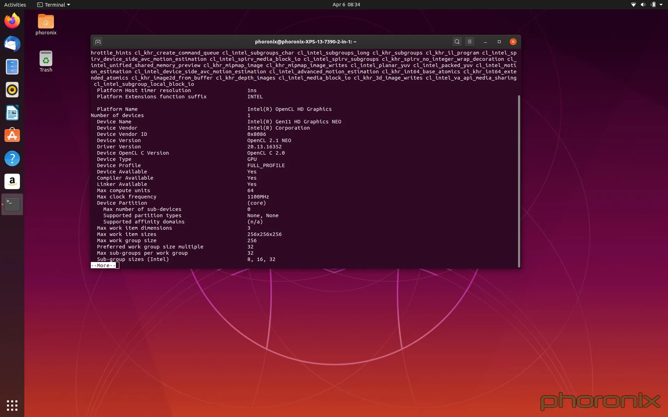Open Ubuntu Software store
The image size is (668, 417).
(12, 136)
